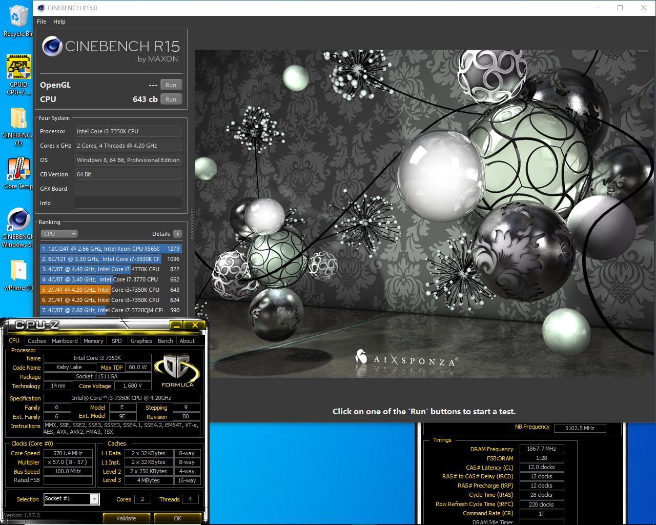The width and height of the screenshot is (656, 525).
Task: Click the Multiplier value x 57.0
Action: coord(68,462)
